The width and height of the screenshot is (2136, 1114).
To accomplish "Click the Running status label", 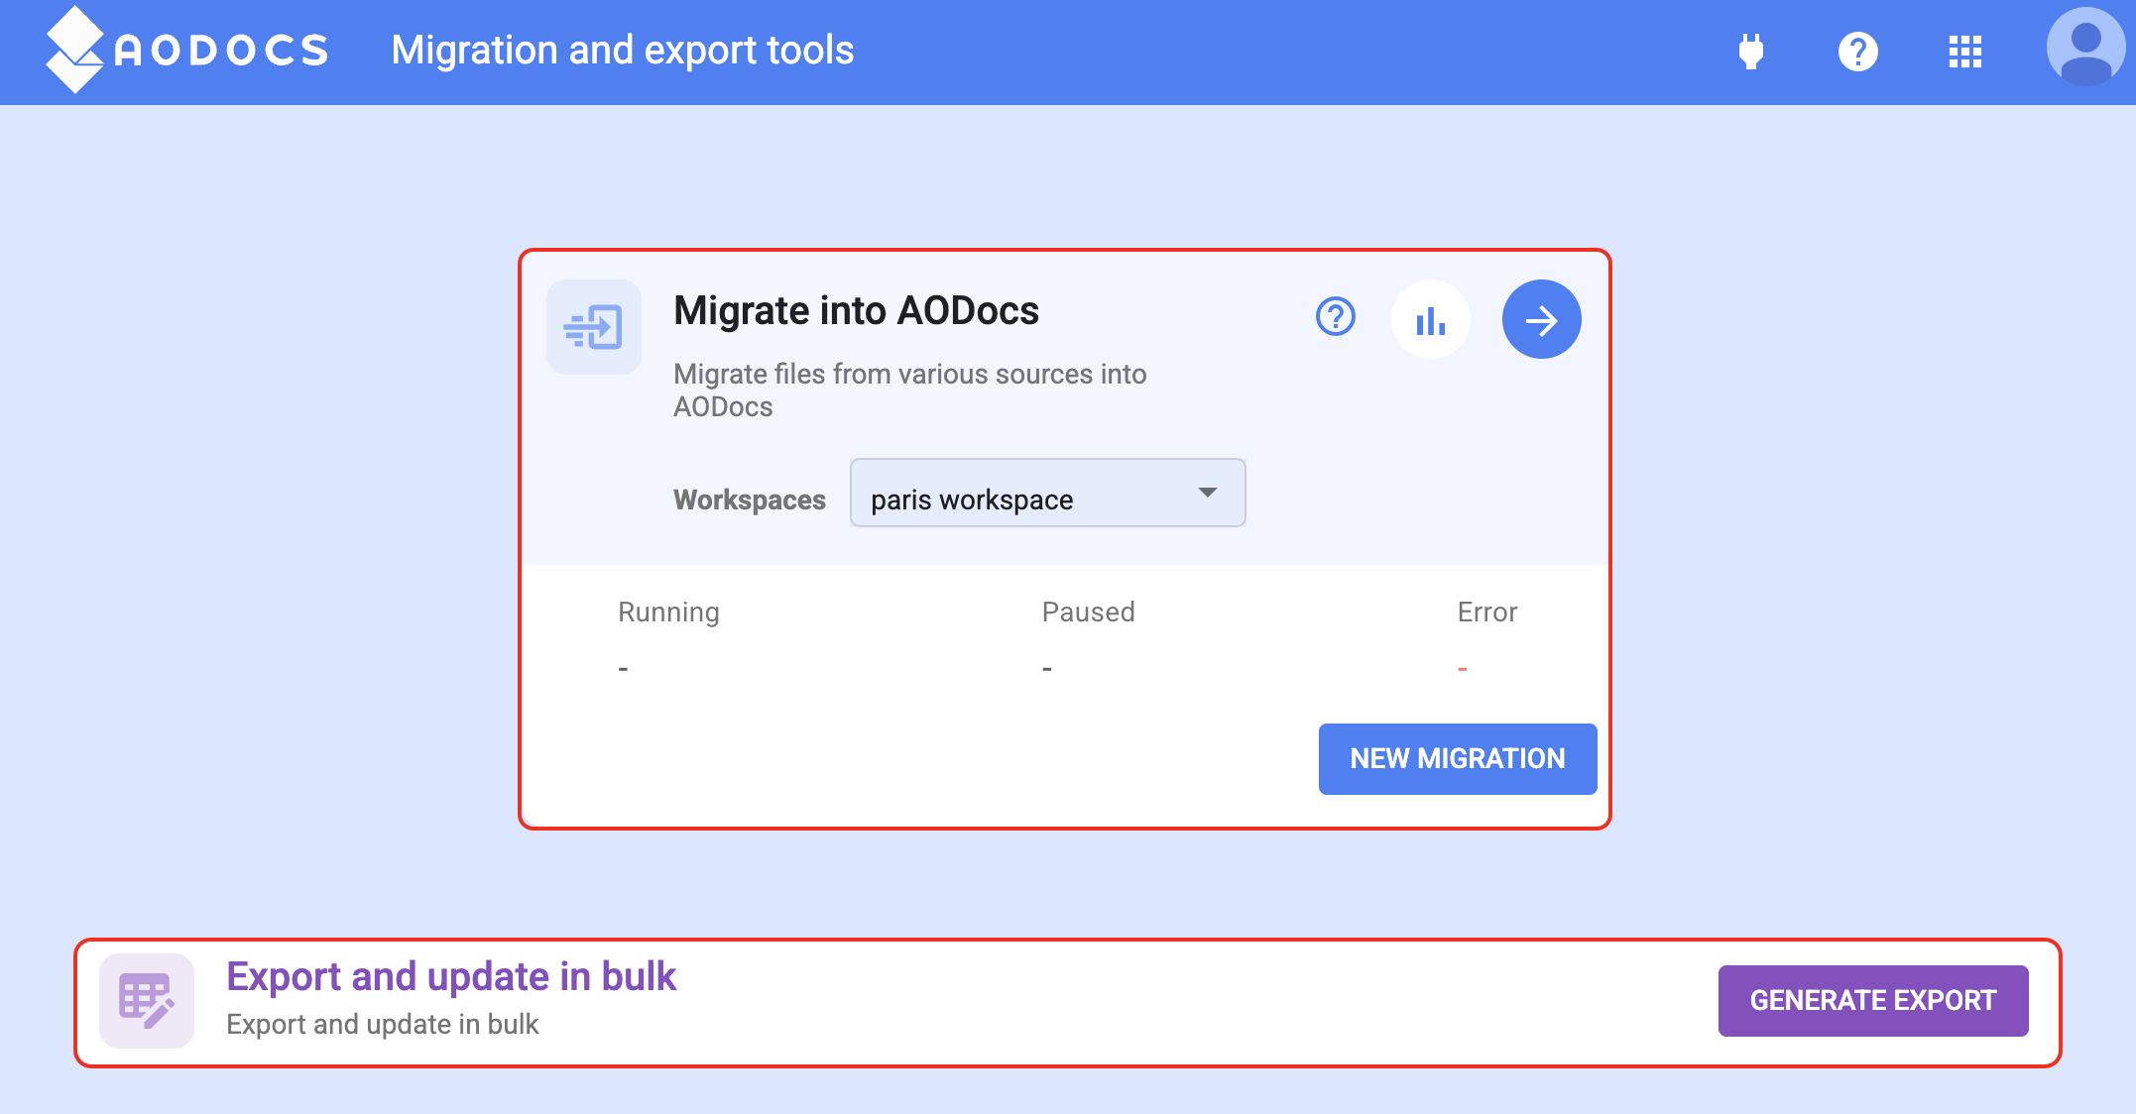I will coord(668,613).
